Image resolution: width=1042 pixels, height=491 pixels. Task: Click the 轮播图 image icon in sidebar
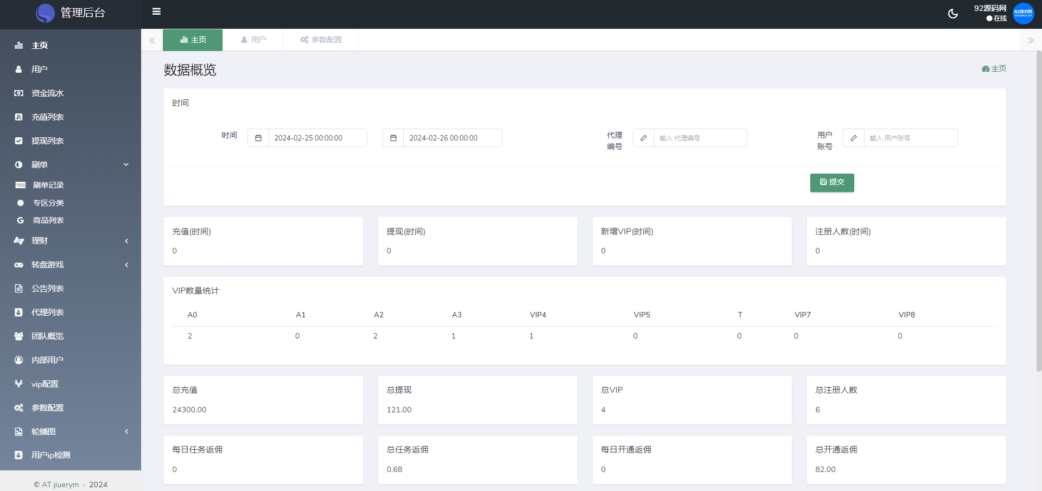(19, 432)
